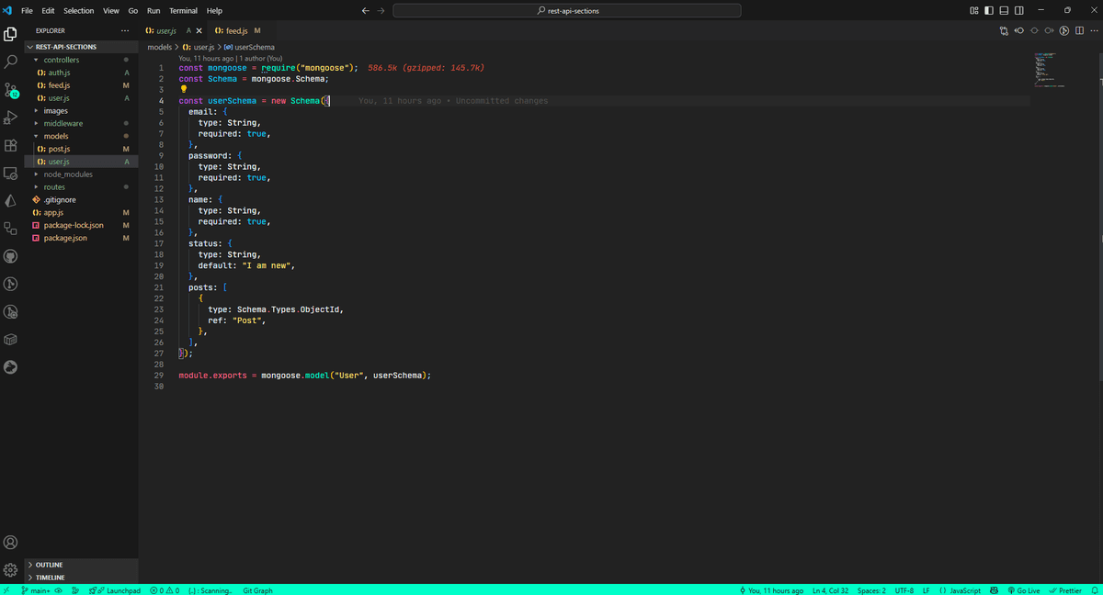Image resolution: width=1103 pixels, height=595 pixels.
Task: Toggle the Secondary Side Bar visibility
Action: click(x=1018, y=11)
